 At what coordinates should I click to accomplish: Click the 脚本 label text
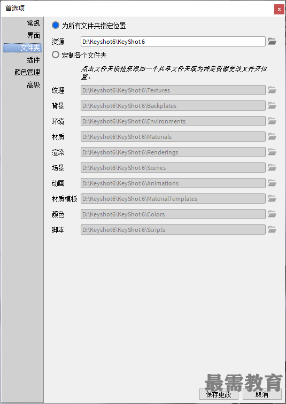[x=58, y=230]
